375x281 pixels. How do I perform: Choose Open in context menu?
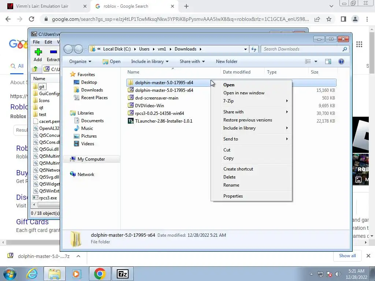(x=251, y=85)
